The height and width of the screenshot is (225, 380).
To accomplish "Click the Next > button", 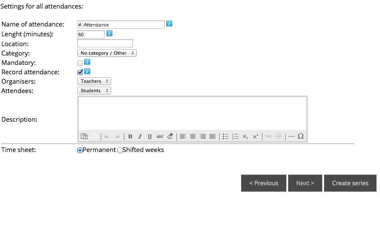I will point(305,183).
